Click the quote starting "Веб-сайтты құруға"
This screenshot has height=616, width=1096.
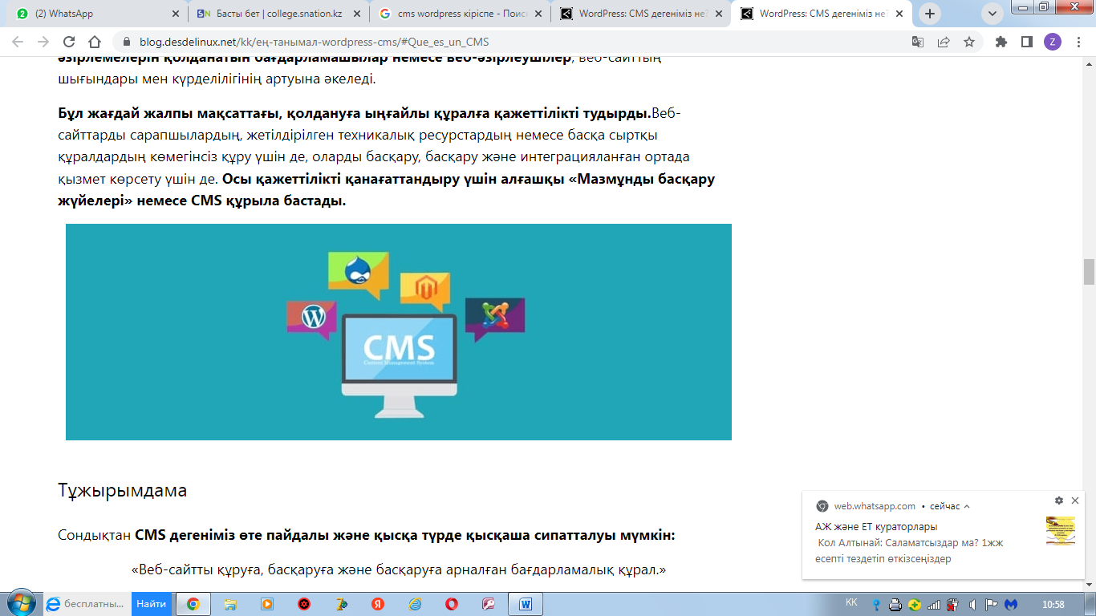[399, 570]
